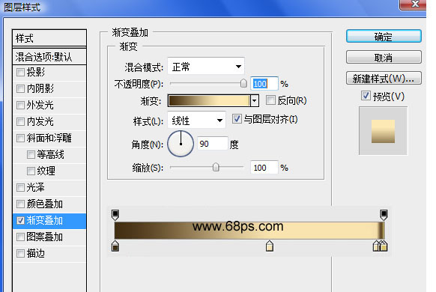Uncheck 与图层对齐(I) align with layer
Screen dimensions: 436x292
[237, 119]
